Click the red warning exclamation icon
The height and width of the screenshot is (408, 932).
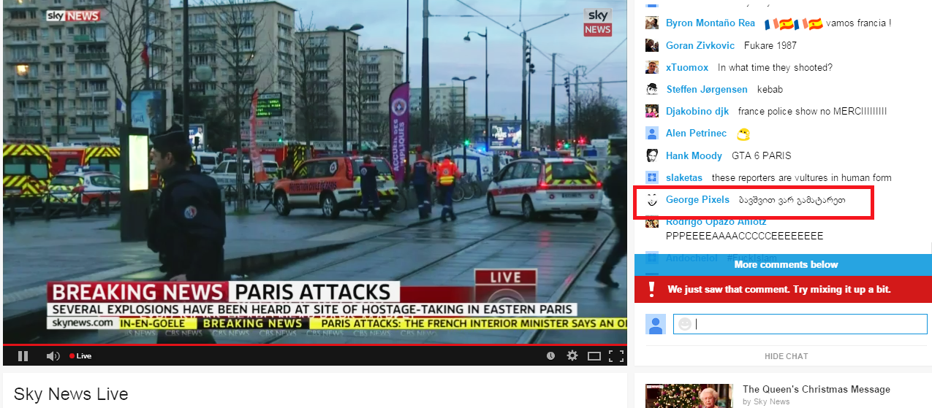(651, 289)
